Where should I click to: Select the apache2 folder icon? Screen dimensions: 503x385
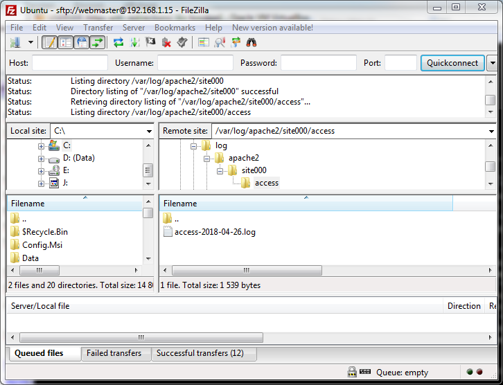pyautogui.click(x=219, y=158)
